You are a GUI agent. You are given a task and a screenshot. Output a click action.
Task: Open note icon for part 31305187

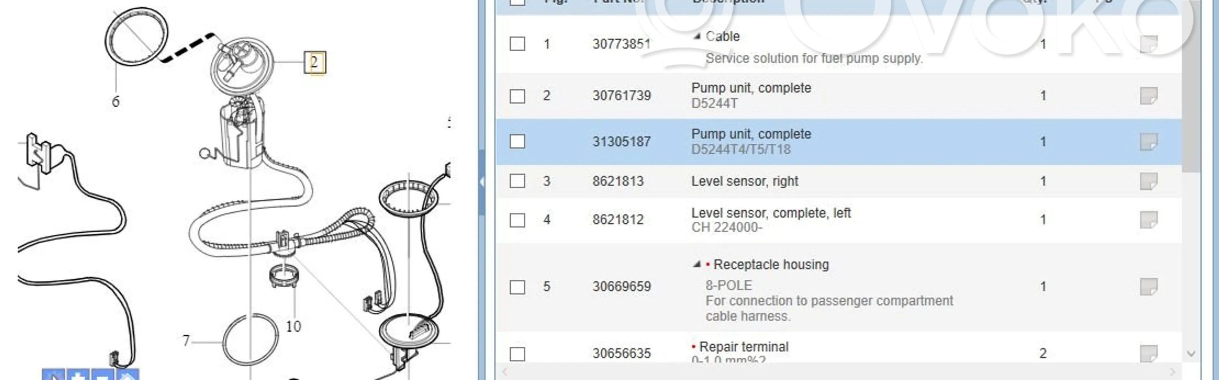(x=1148, y=141)
